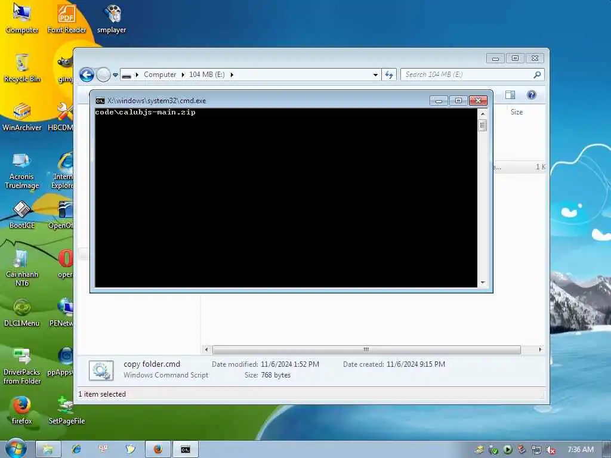Open the PENetwork desktop icon
The image size is (611, 458).
click(61, 312)
